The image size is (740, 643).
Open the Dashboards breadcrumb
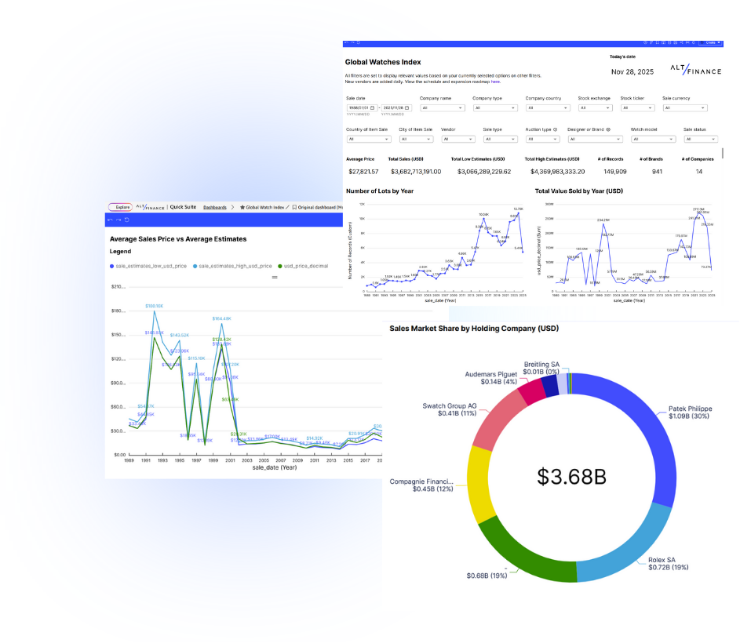pyautogui.click(x=214, y=208)
